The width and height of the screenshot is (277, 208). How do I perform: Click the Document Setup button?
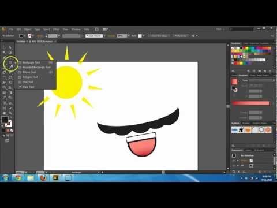pos(159,36)
